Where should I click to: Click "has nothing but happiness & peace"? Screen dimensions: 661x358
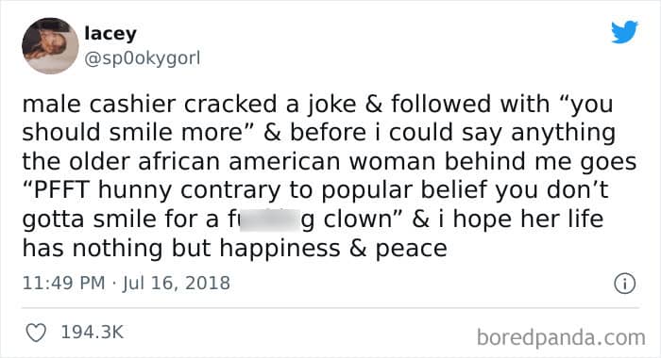click(x=235, y=248)
